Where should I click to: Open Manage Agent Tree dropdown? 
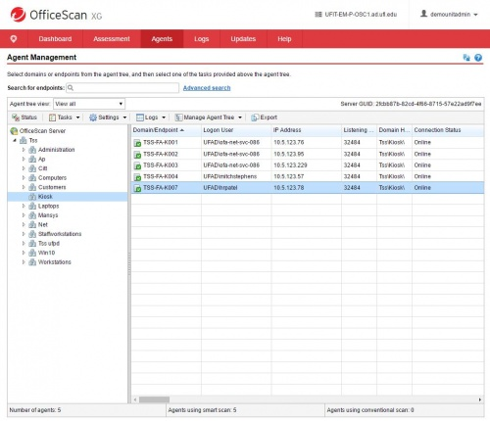(x=209, y=117)
